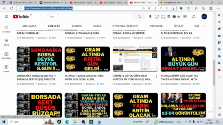Open the extension stats menu icon
This screenshot has width=223, height=125.
coord(178,17)
